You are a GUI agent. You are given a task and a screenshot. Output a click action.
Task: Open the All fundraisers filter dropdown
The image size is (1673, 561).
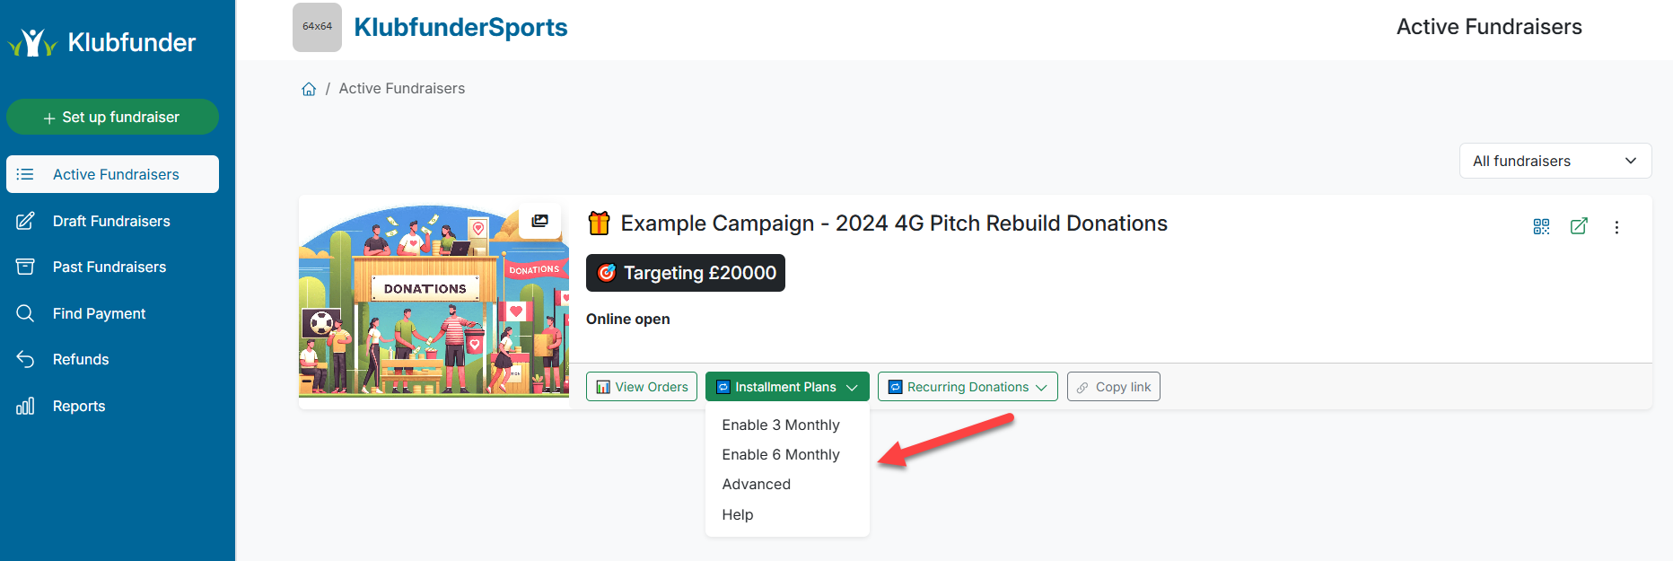(x=1555, y=161)
